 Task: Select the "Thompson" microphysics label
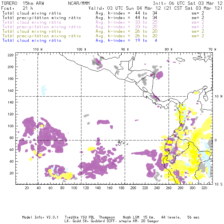[107, 217]
